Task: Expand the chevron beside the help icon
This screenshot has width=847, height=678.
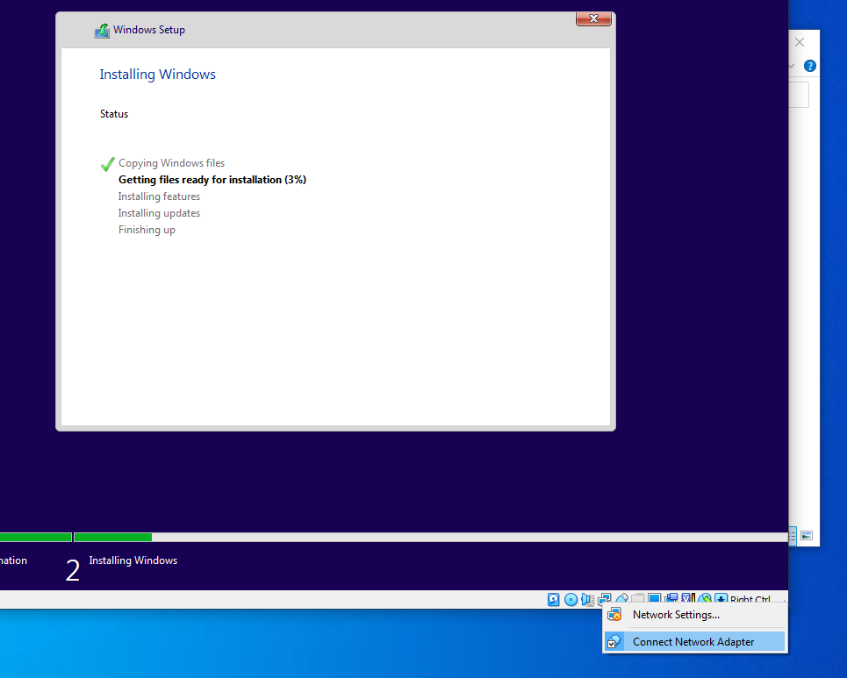Action: 793,66
